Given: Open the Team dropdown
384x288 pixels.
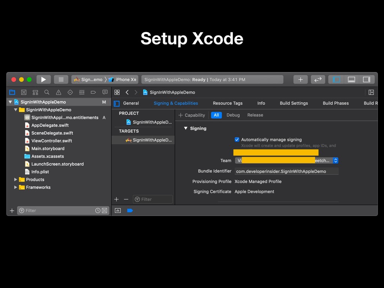Looking at the screenshot, I should [x=286, y=160].
